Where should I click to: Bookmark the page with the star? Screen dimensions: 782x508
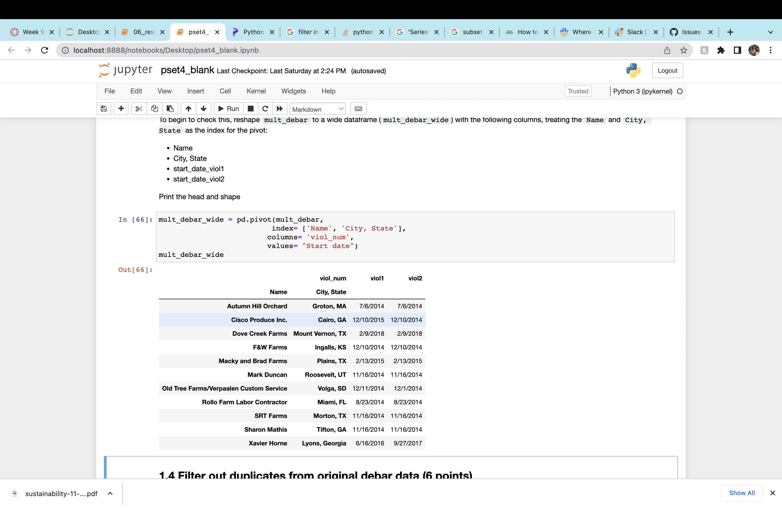click(x=684, y=50)
